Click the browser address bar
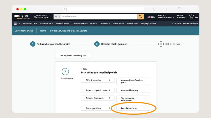Viewport: 211px width, 118px height. point(103,9)
